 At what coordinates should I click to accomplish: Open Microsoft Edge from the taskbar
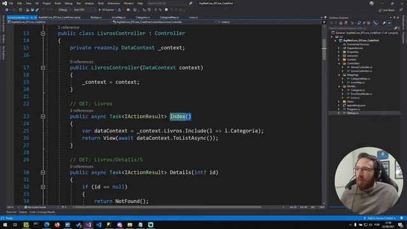point(47,225)
